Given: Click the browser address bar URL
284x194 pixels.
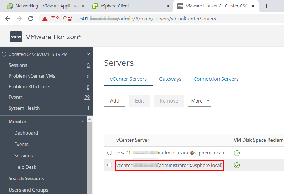Looking at the screenshot, I should [147, 19].
